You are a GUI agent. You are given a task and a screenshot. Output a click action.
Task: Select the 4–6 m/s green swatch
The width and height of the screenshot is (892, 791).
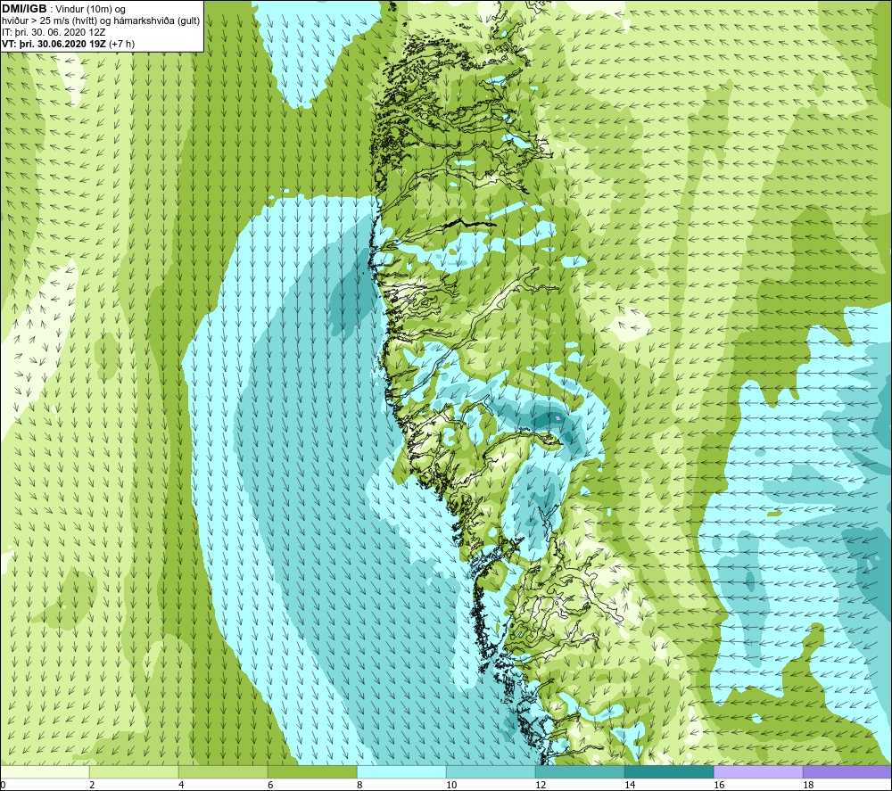coord(223,771)
